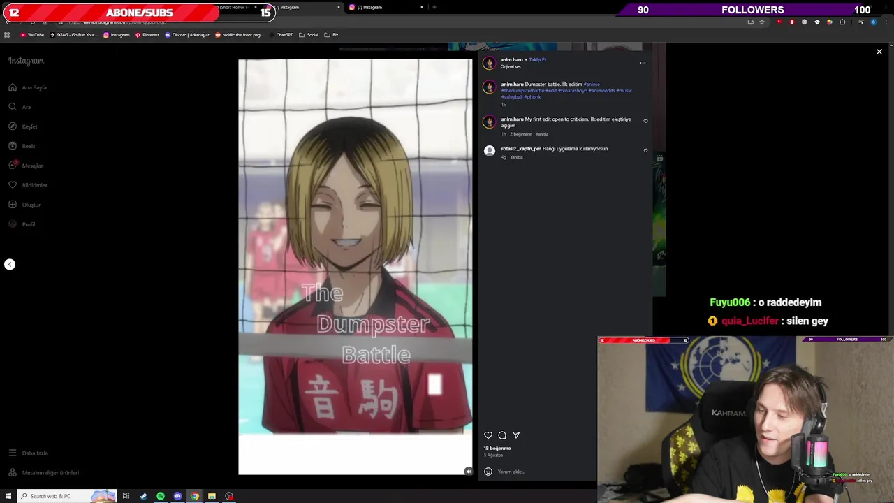Switch to the second (7) Instagram tab
This screenshot has height=503, width=894.
[x=386, y=7]
